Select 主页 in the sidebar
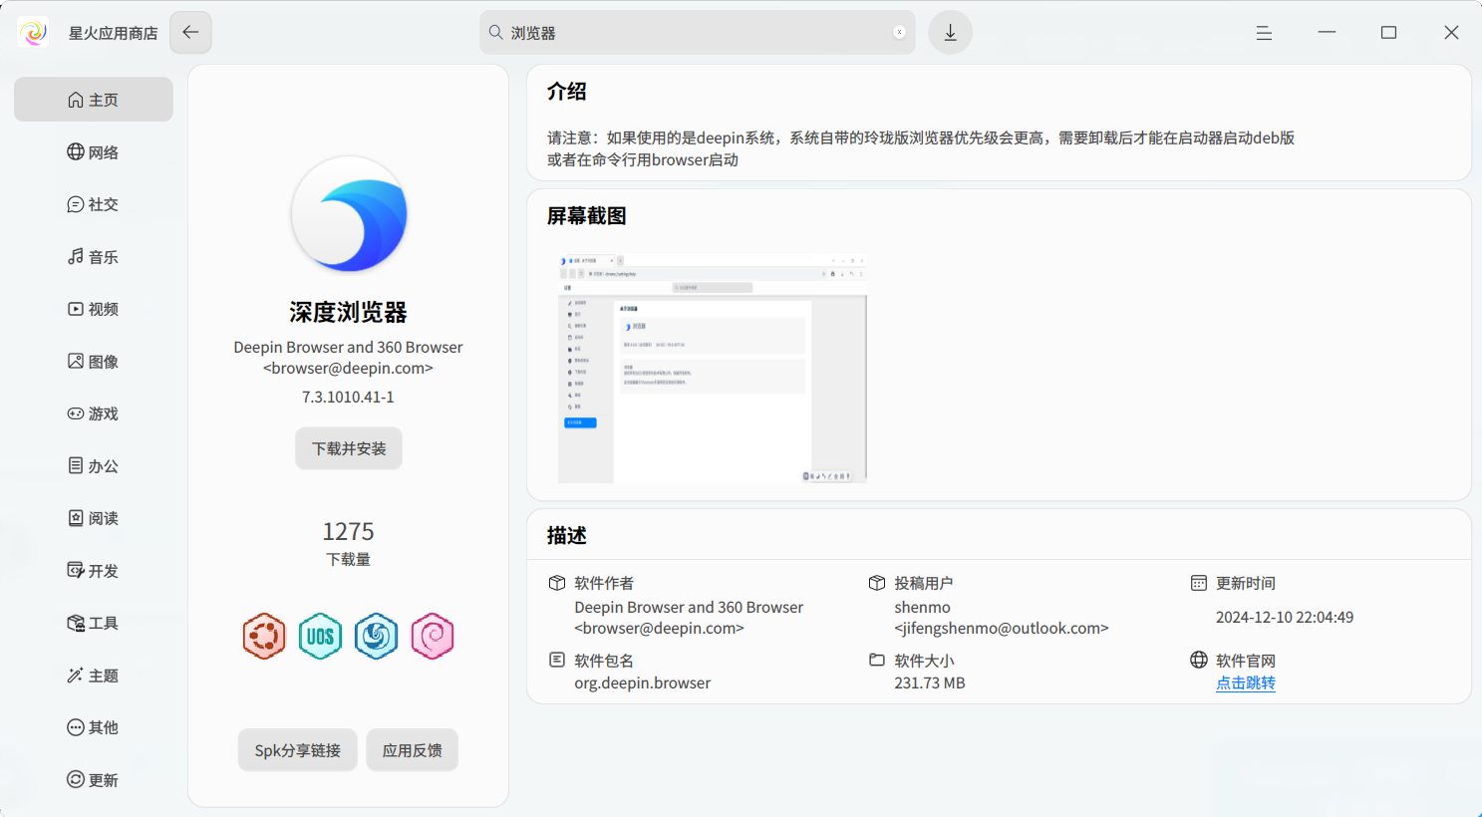The image size is (1482, 817). click(93, 100)
